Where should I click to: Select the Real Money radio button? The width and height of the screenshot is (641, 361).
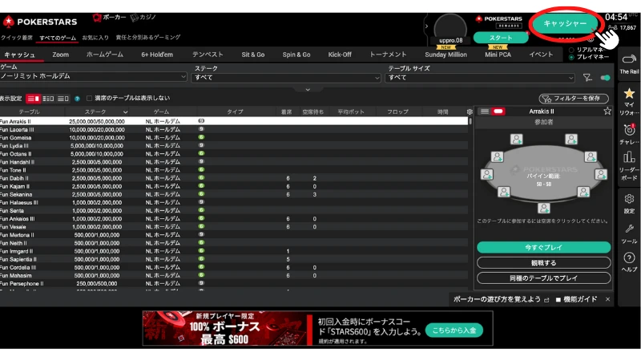coord(570,50)
